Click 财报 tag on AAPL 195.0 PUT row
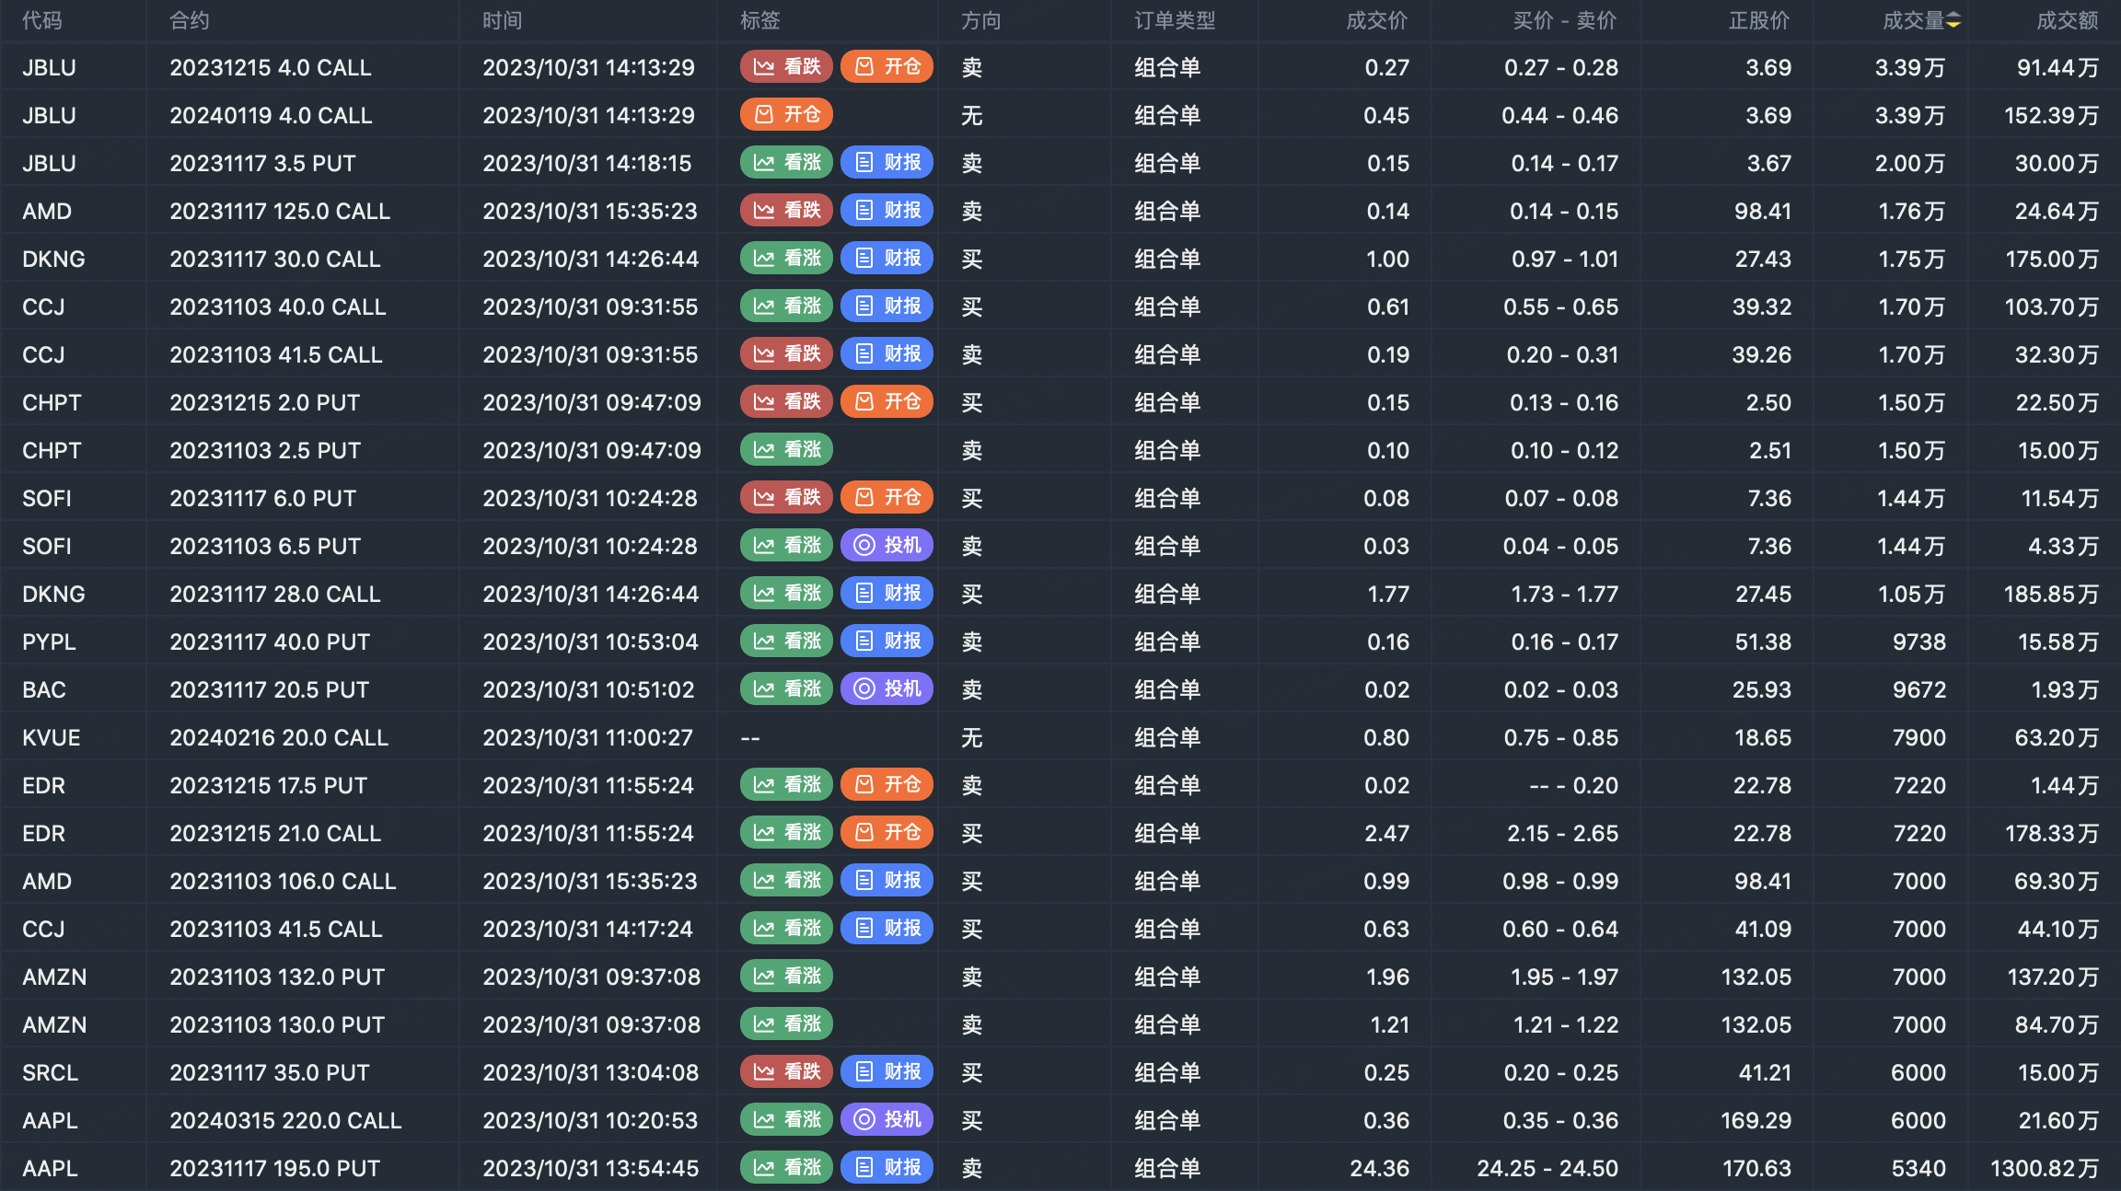 tap(887, 1167)
